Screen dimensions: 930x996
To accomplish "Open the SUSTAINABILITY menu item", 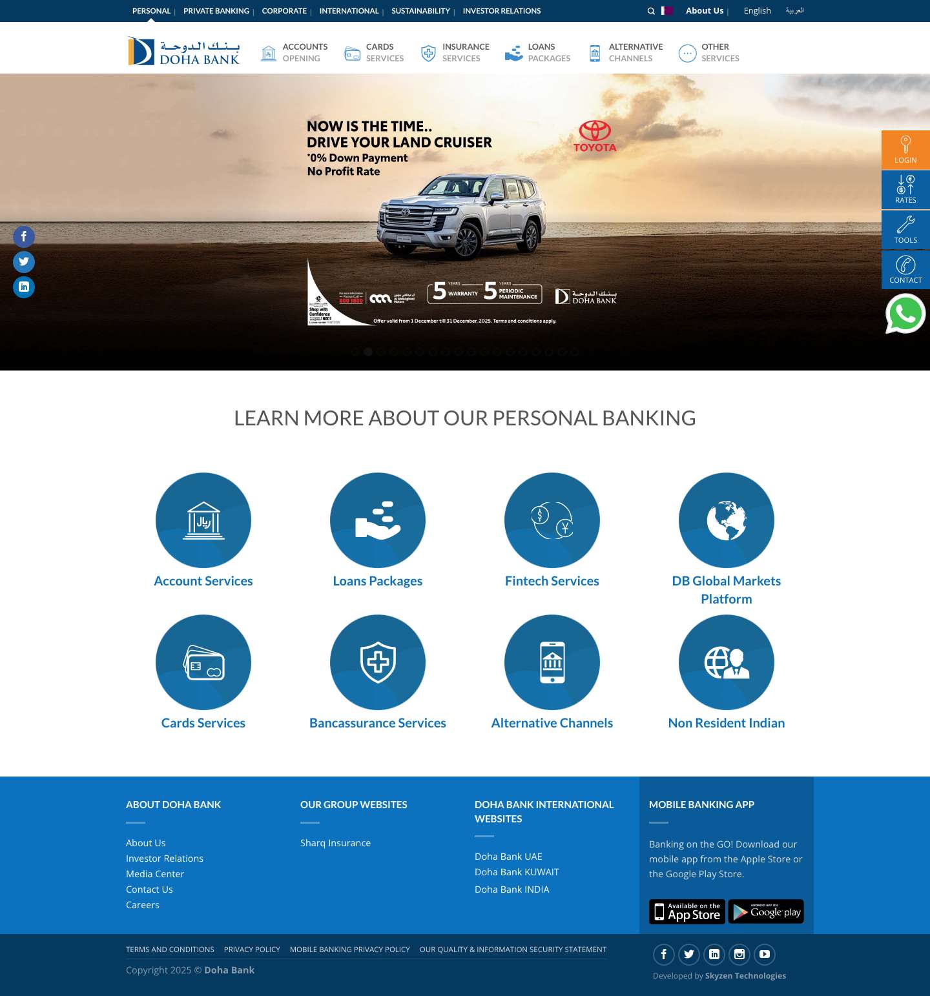I will [x=420, y=10].
